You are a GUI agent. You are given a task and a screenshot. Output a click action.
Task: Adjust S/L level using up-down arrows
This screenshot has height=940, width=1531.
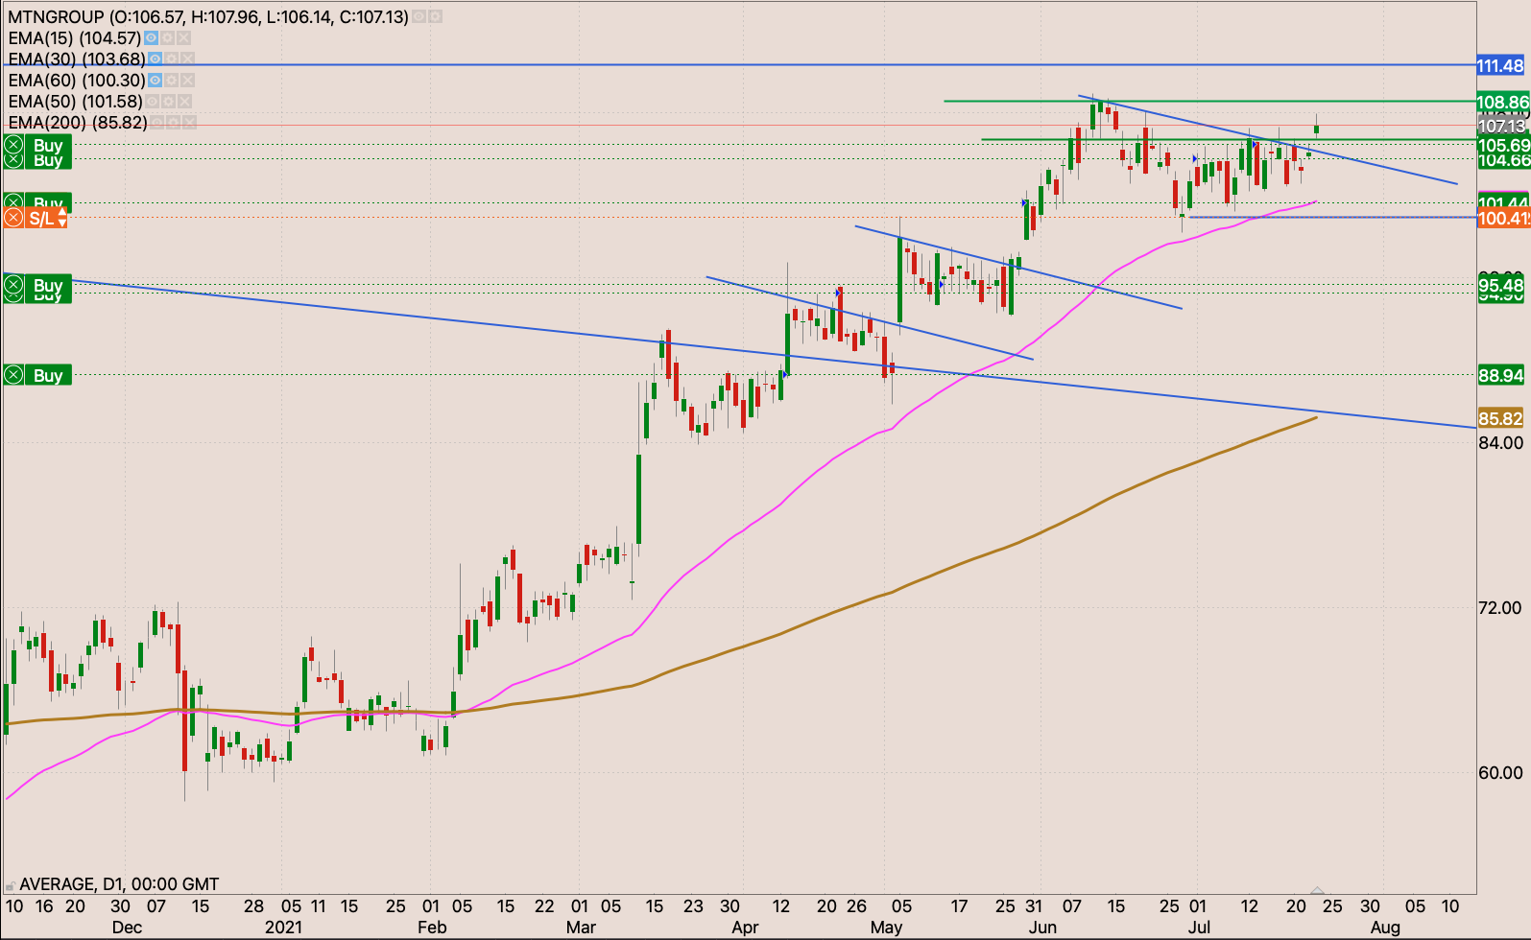tap(62, 219)
